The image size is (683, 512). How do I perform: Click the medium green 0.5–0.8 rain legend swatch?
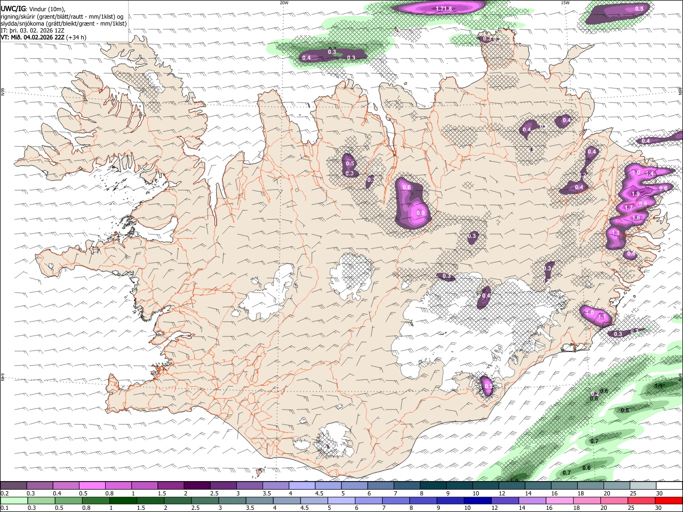68,500
